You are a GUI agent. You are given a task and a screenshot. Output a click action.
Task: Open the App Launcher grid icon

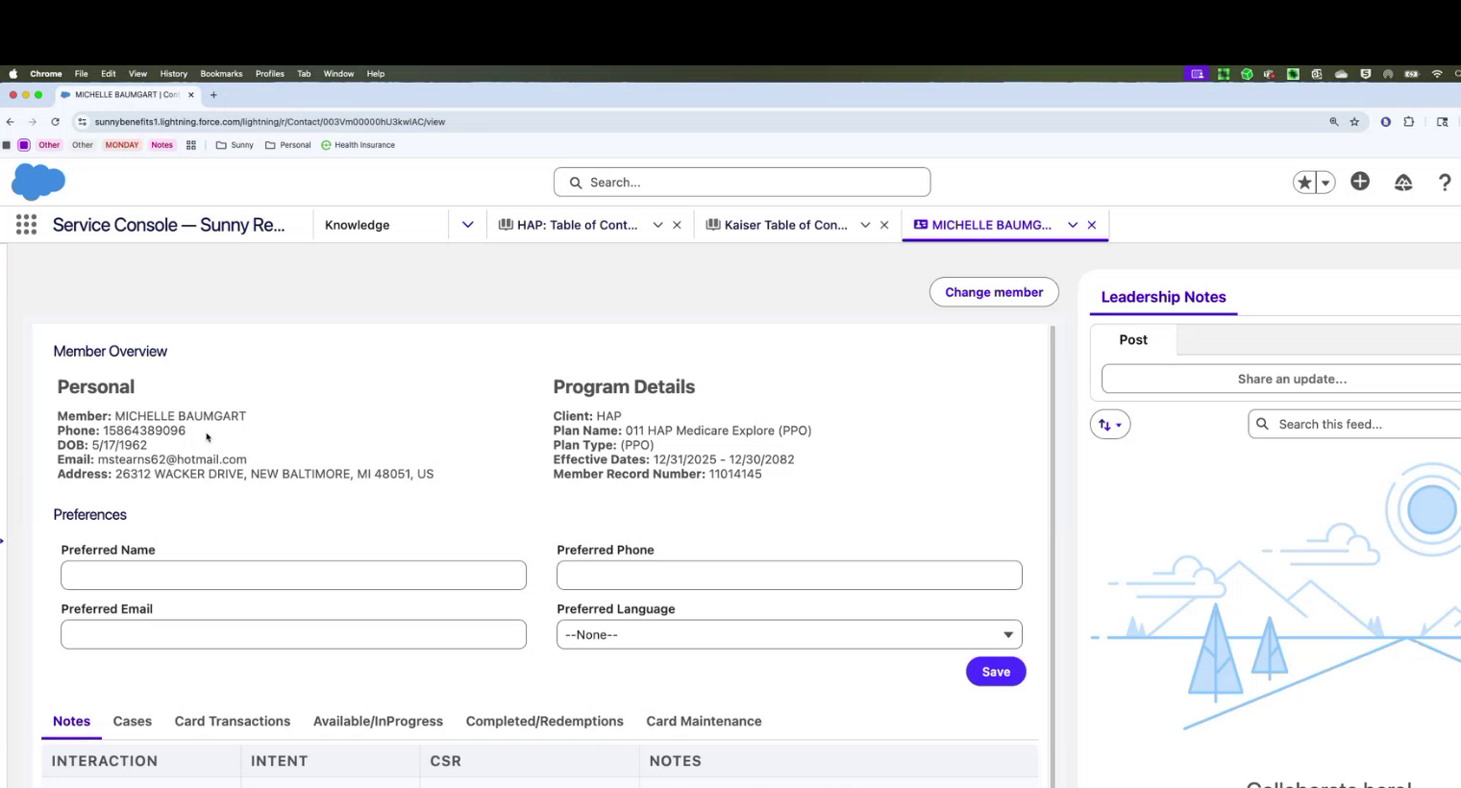coord(26,225)
